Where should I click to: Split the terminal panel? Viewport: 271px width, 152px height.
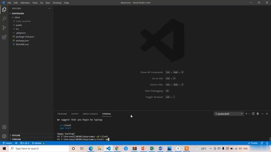click(253, 114)
